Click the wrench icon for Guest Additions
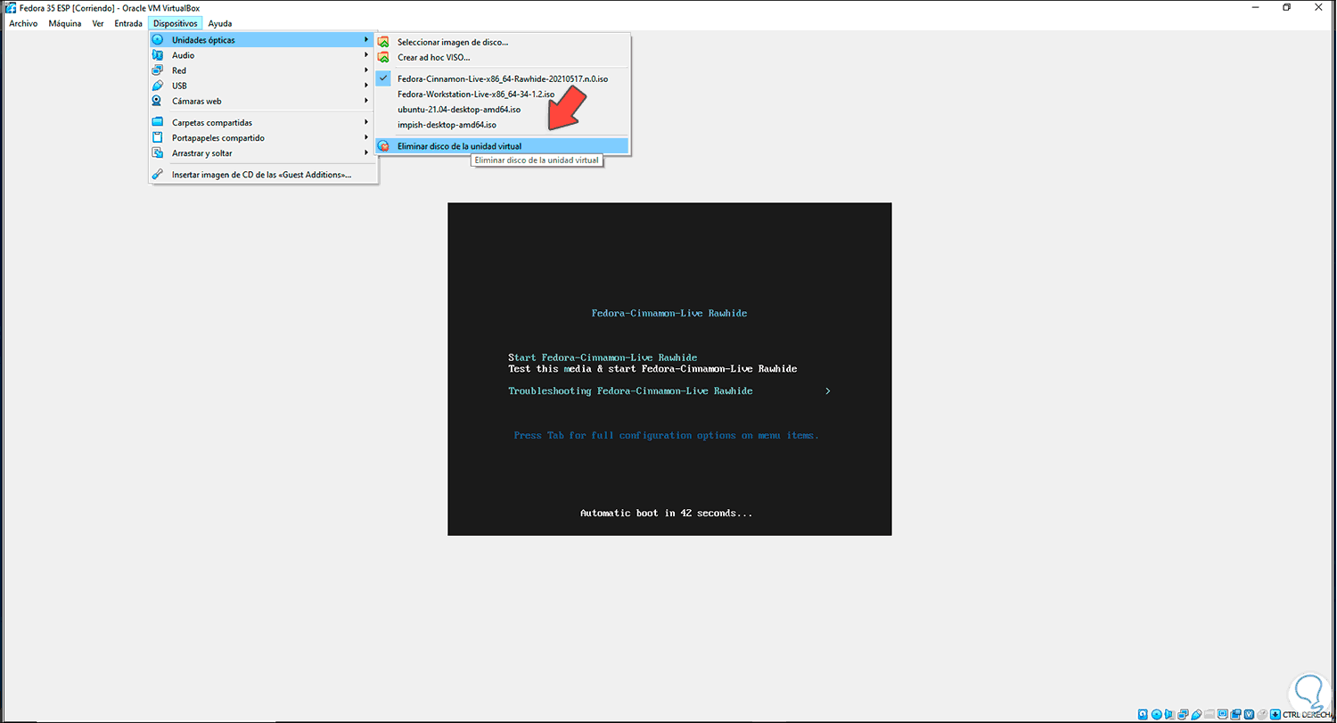The width and height of the screenshot is (1337, 723). pyautogui.click(x=158, y=175)
